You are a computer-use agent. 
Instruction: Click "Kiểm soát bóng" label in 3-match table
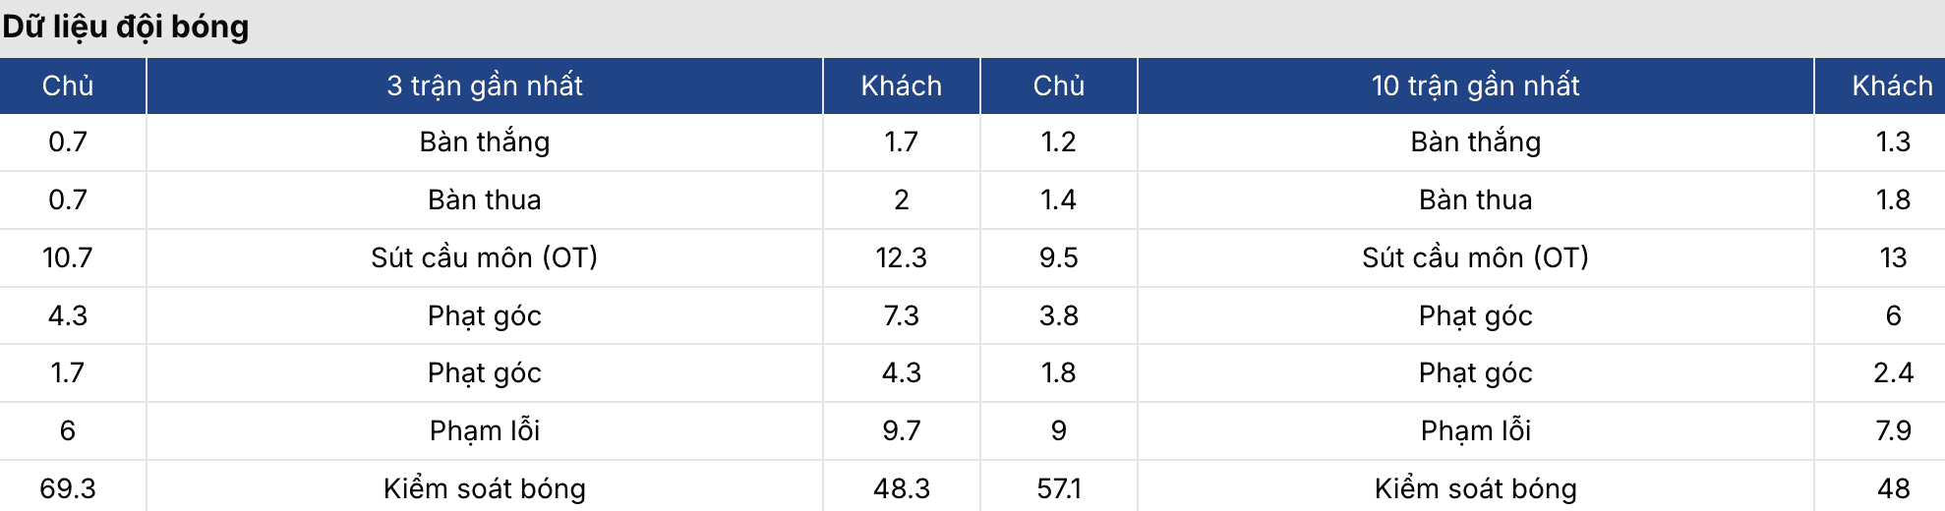(484, 488)
